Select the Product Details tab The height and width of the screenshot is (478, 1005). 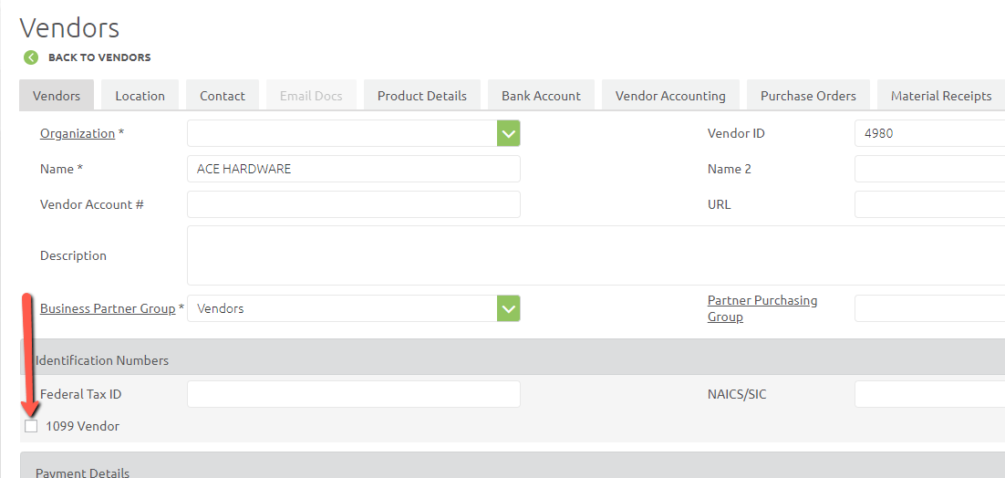pos(421,96)
